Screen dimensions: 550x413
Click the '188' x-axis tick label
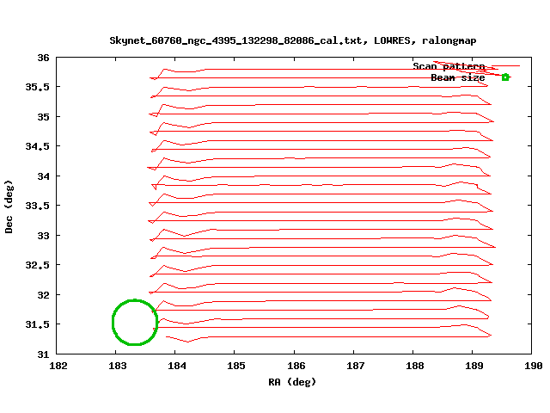pyautogui.click(x=414, y=366)
